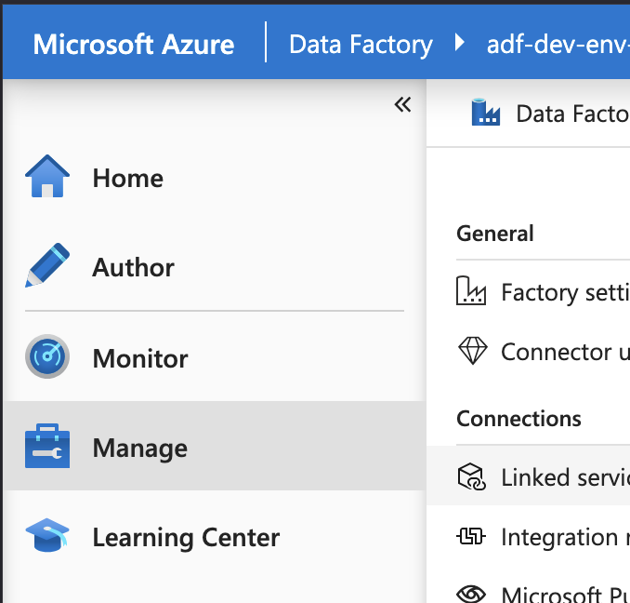This screenshot has height=603, width=630.
Task: Click the Linked services cube icon
Action: coord(472,476)
